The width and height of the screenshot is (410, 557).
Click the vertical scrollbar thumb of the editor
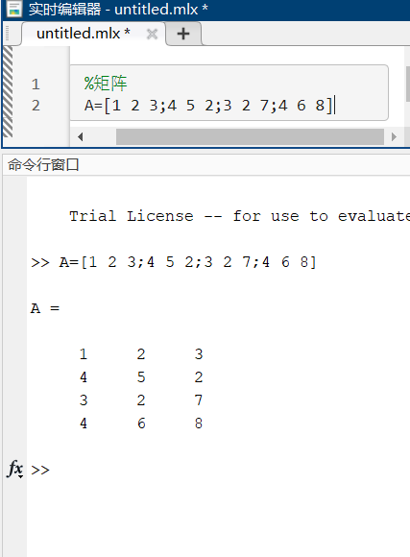click(x=407, y=84)
